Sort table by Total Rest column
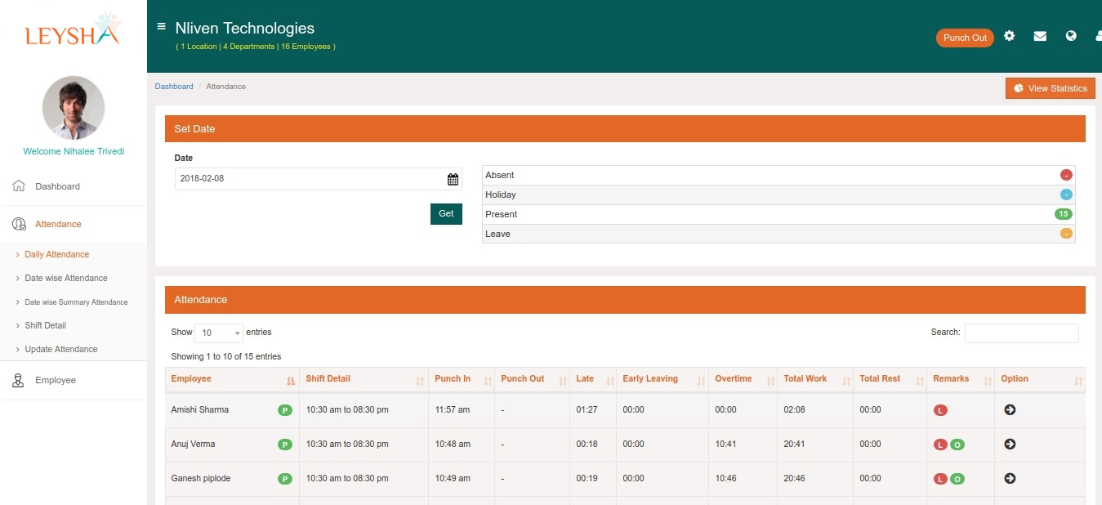Viewport: 1102px width, 505px height. [x=890, y=379]
